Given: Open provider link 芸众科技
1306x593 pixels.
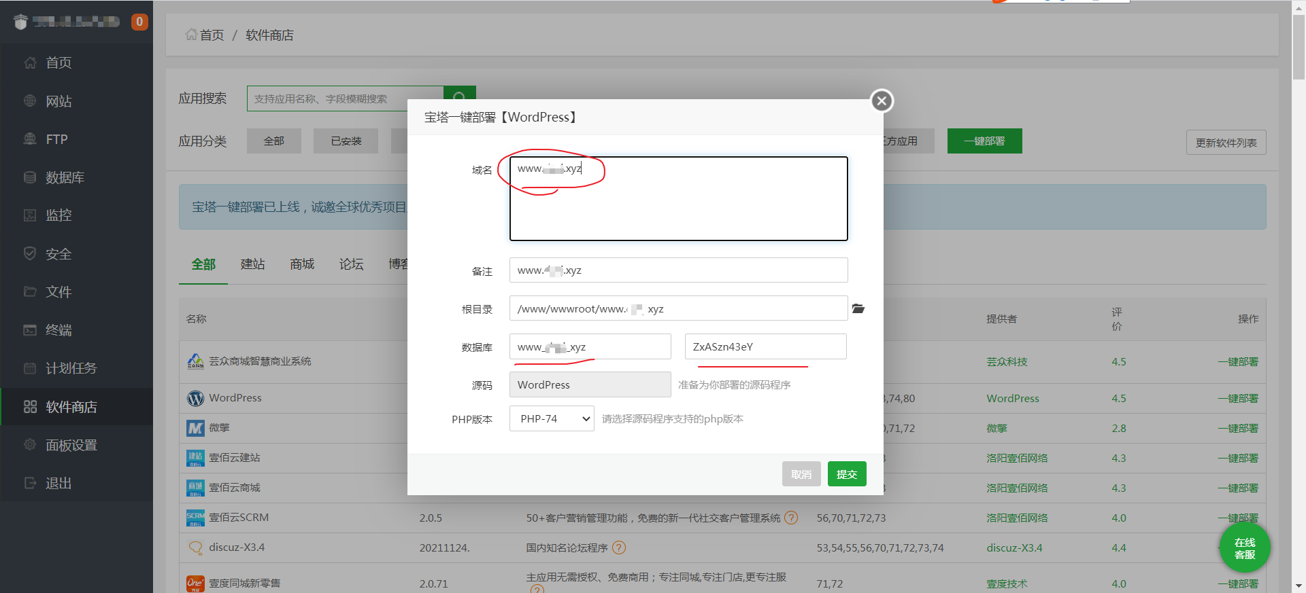Looking at the screenshot, I should tap(1007, 361).
